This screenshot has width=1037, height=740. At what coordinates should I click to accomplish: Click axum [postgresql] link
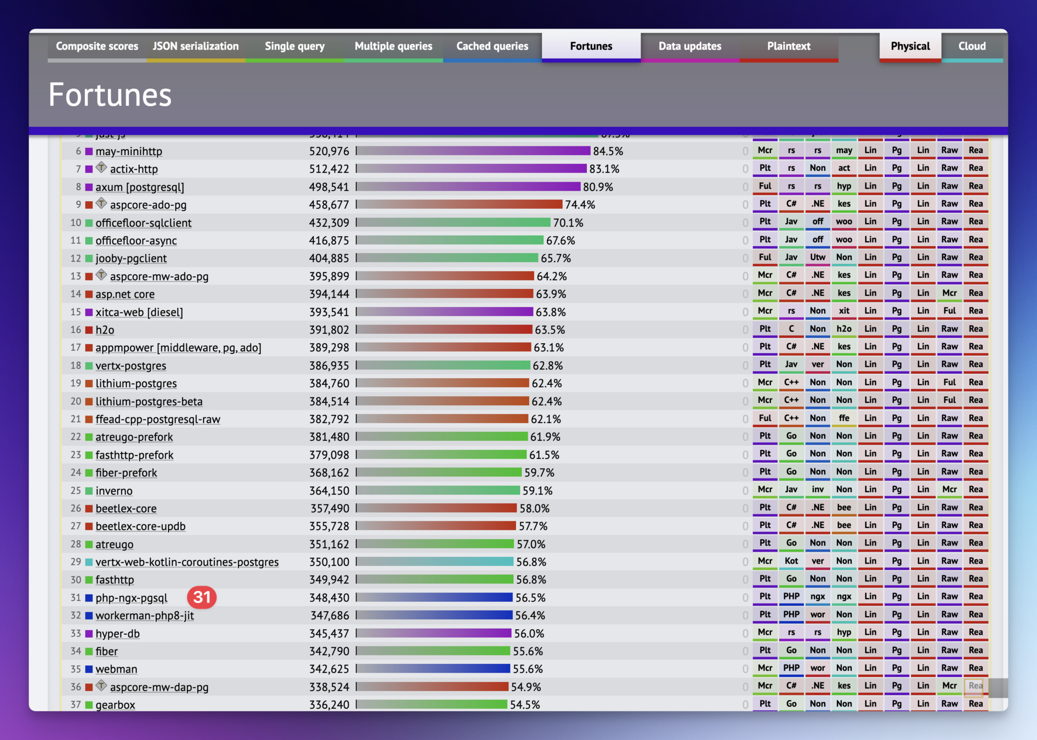[x=140, y=187]
